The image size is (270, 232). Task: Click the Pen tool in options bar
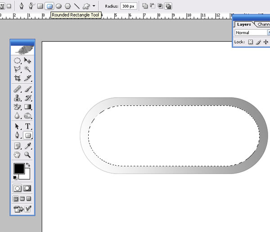22,6
